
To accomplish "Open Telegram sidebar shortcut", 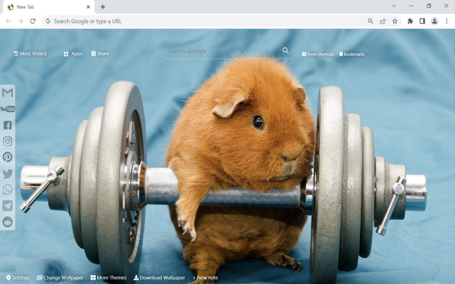I will [7, 206].
